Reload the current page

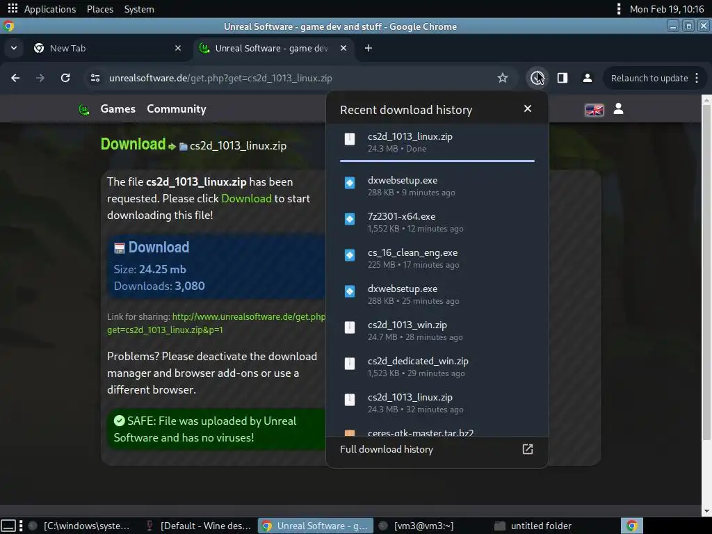pyautogui.click(x=65, y=78)
